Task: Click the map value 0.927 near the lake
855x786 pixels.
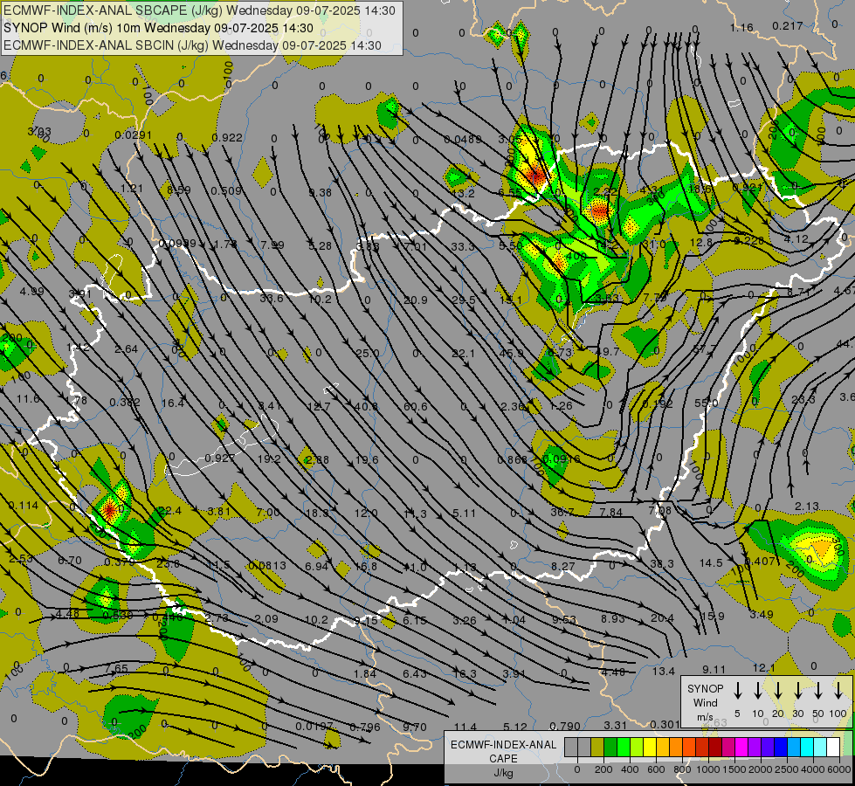Action: tap(219, 458)
